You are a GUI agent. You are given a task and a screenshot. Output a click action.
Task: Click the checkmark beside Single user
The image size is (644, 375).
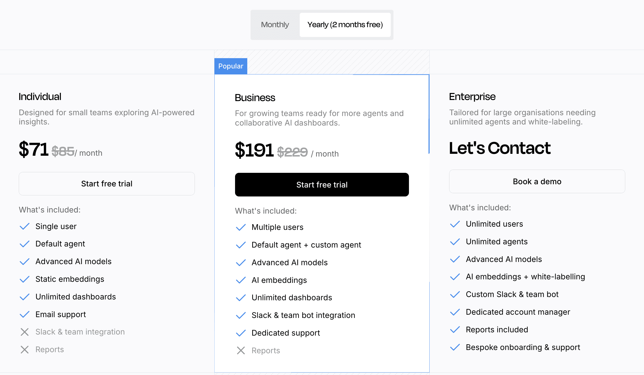tap(25, 226)
